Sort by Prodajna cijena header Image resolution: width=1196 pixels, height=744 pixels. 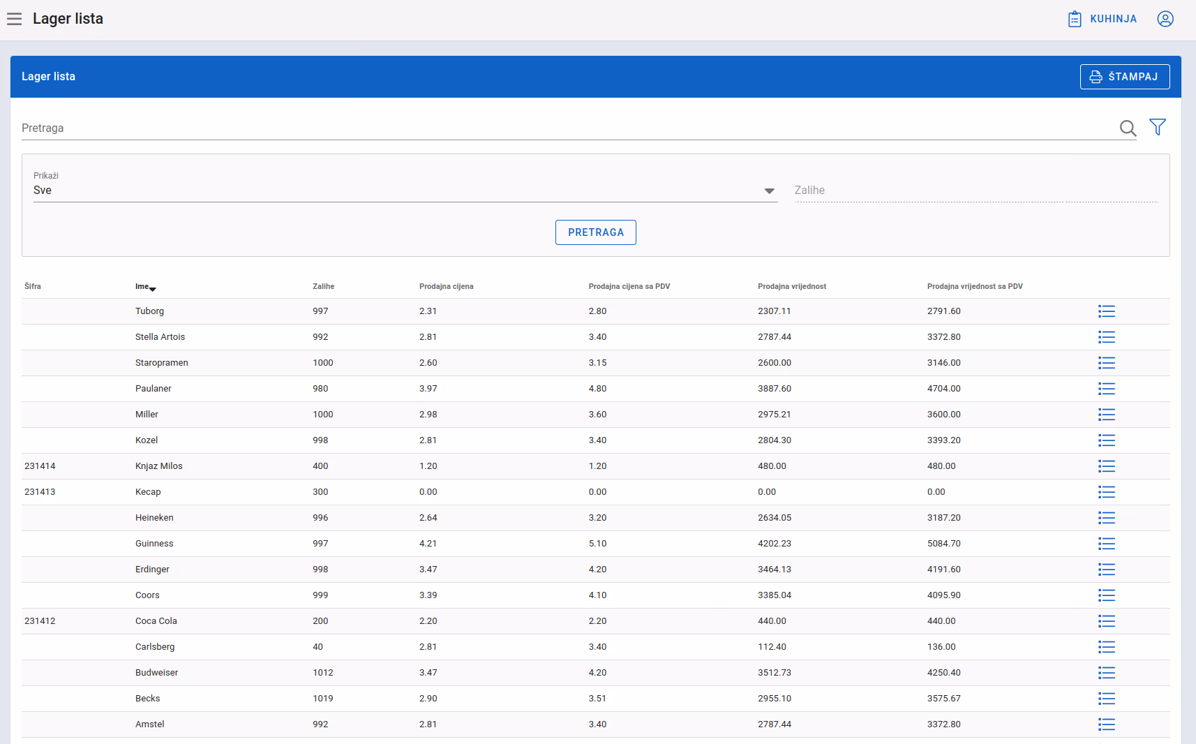pos(446,286)
